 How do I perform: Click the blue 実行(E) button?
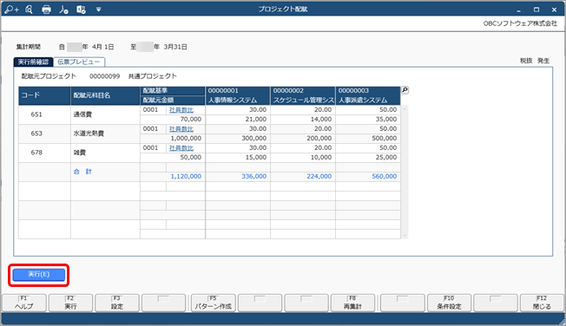pyautogui.click(x=39, y=275)
